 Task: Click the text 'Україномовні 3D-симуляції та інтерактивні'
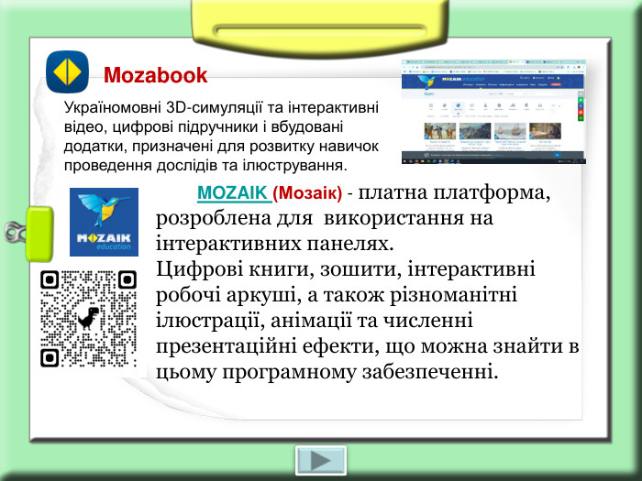pyautogui.click(x=222, y=108)
